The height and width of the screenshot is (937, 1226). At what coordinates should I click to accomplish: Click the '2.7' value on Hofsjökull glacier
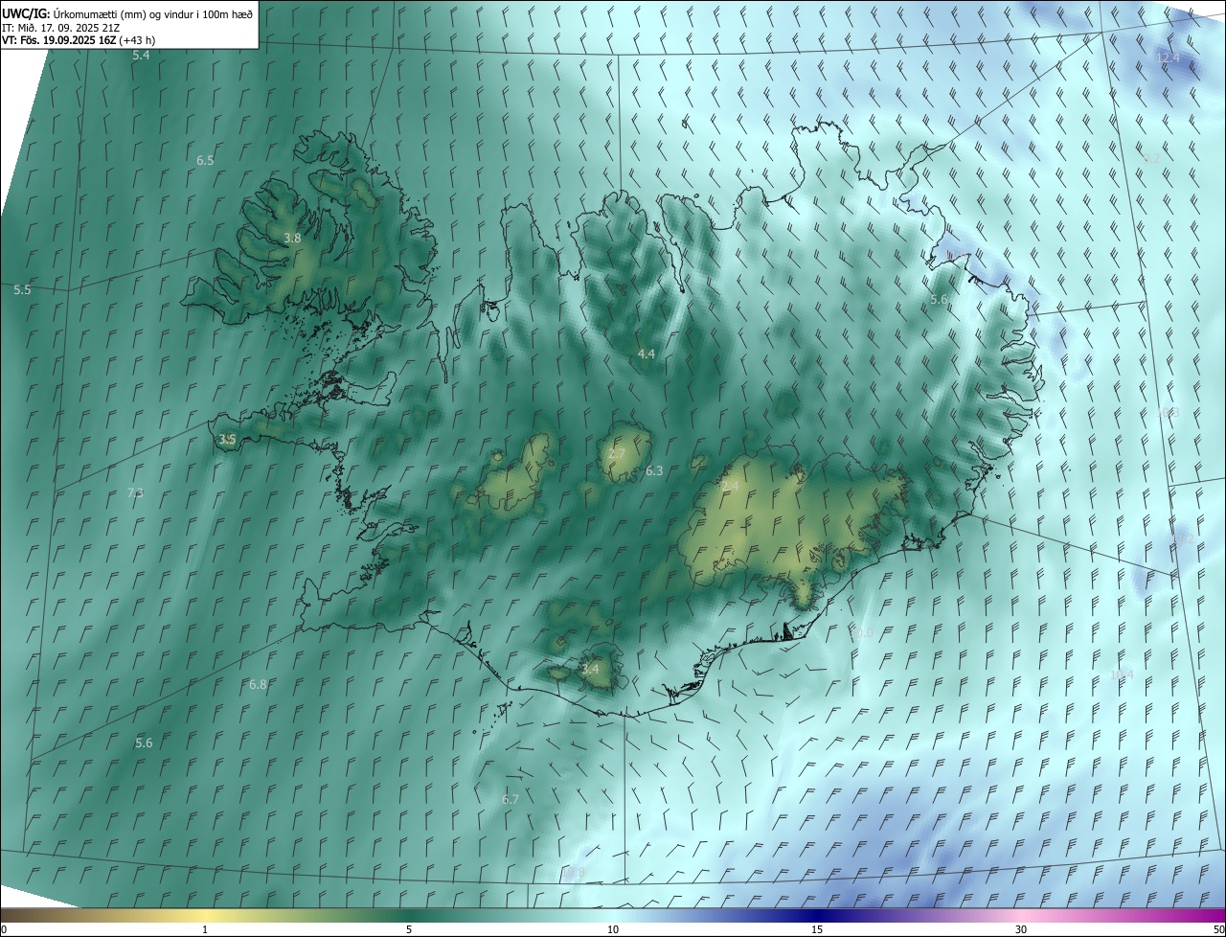coord(617,453)
